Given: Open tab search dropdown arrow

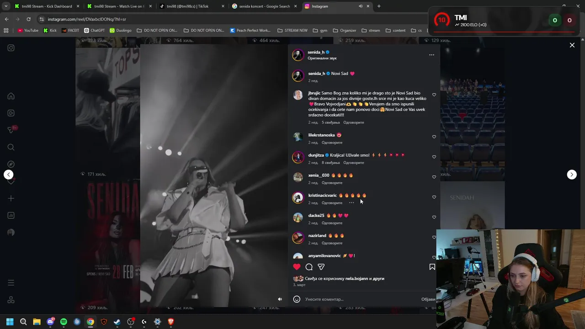Looking at the screenshot, I should point(6,6).
